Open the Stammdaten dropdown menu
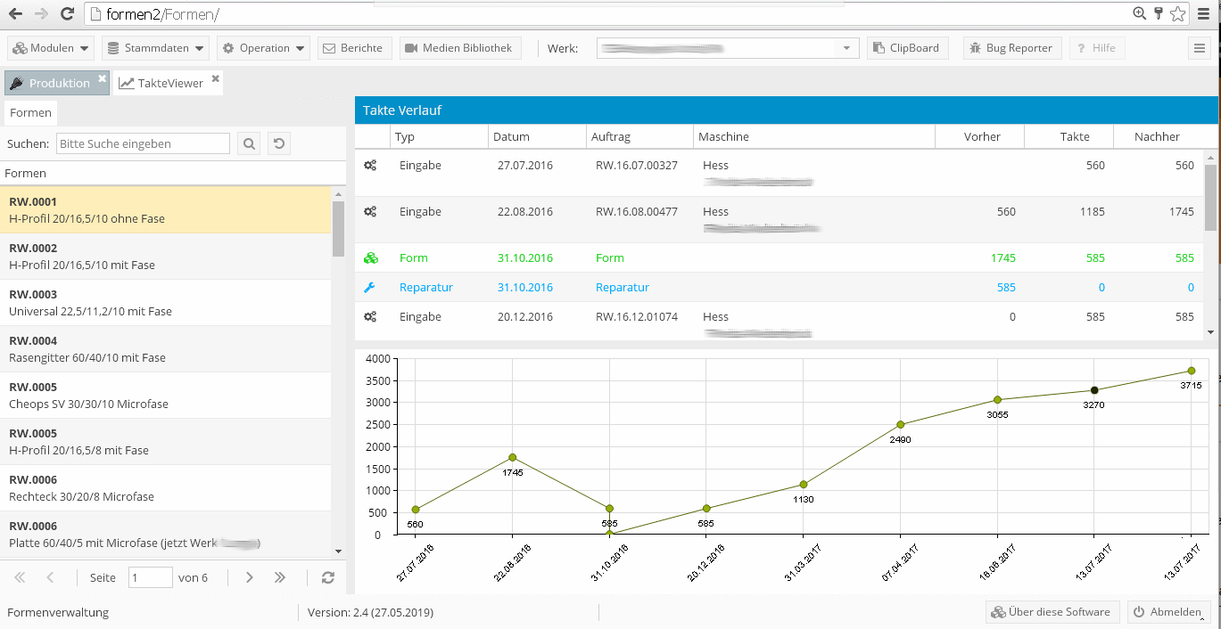Viewport: 1221px width, 629px height. tap(155, 48)
